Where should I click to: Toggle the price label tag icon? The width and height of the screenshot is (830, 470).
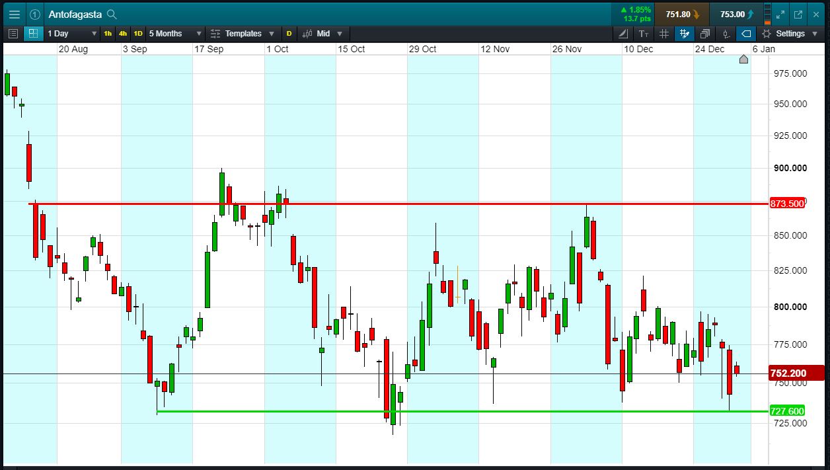pyautogui.click(x=746, y=33)
